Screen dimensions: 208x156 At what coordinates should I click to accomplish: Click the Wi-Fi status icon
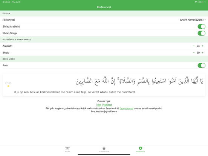tap(196, 2)
